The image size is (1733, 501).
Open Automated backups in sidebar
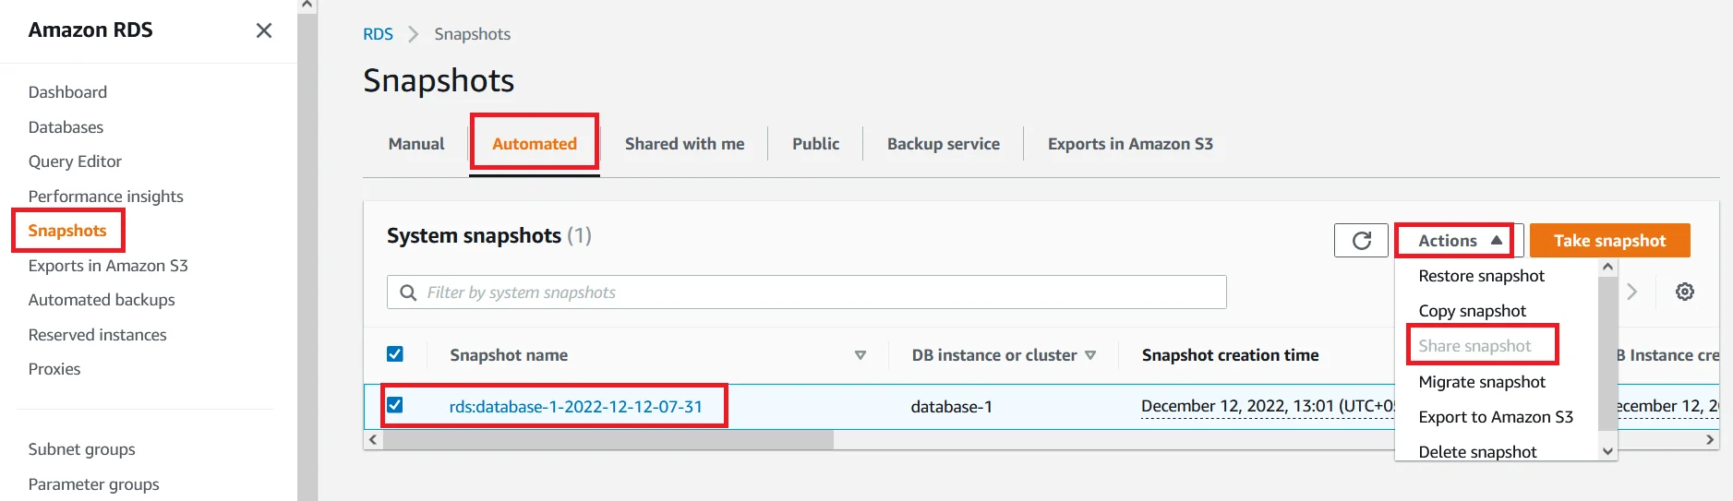(102, 300)
